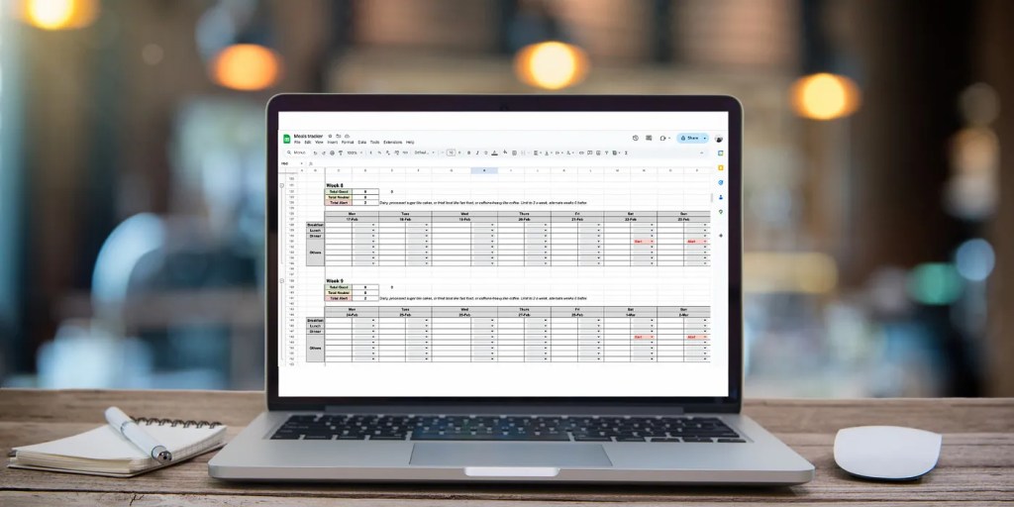The height and width of the screenshot is (507, 1014).
Task: Apply strikethrough formatting
Action: coord(485,152)
